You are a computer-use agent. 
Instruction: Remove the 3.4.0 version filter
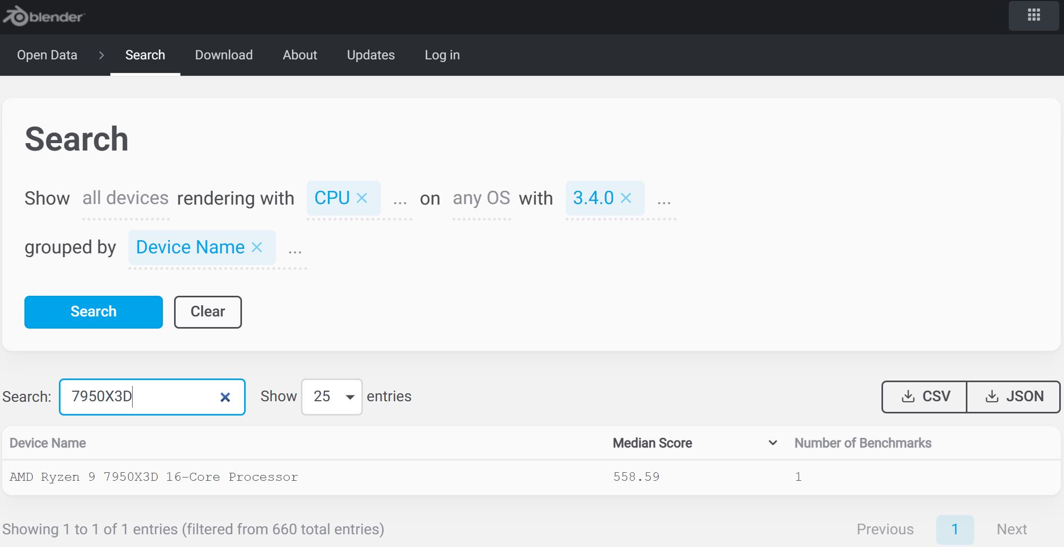[626, 198]
